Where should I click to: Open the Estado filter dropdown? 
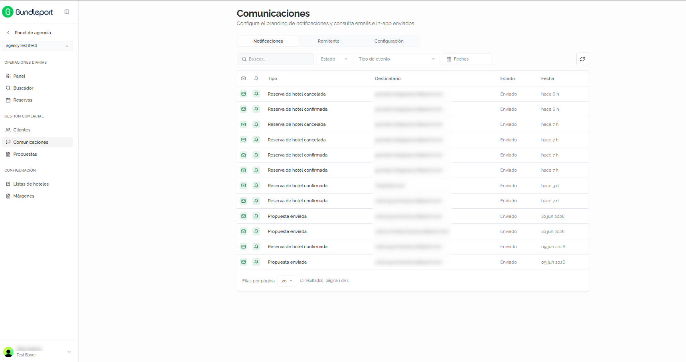coord(334,59)
